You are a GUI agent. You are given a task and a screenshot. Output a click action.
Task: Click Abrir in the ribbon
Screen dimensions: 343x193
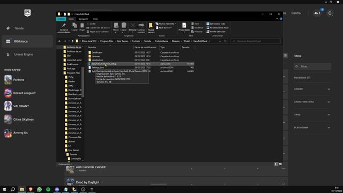[195, 24]
